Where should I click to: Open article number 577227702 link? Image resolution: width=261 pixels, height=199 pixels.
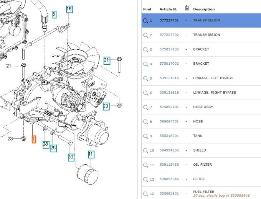click(x=169, y=35)
